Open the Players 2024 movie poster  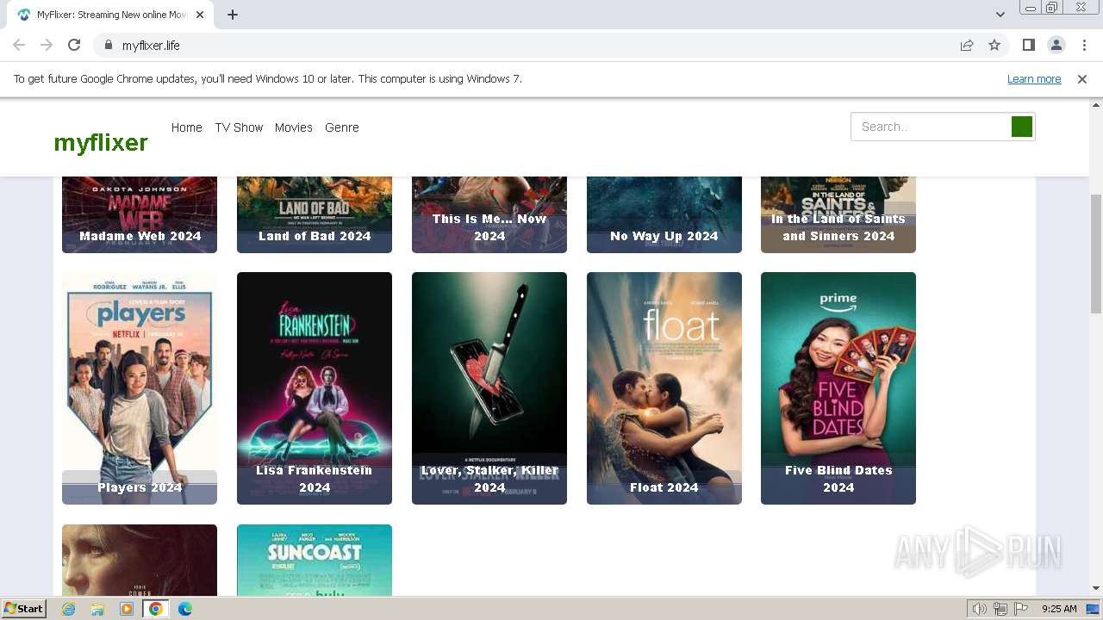tap(140, 388)
